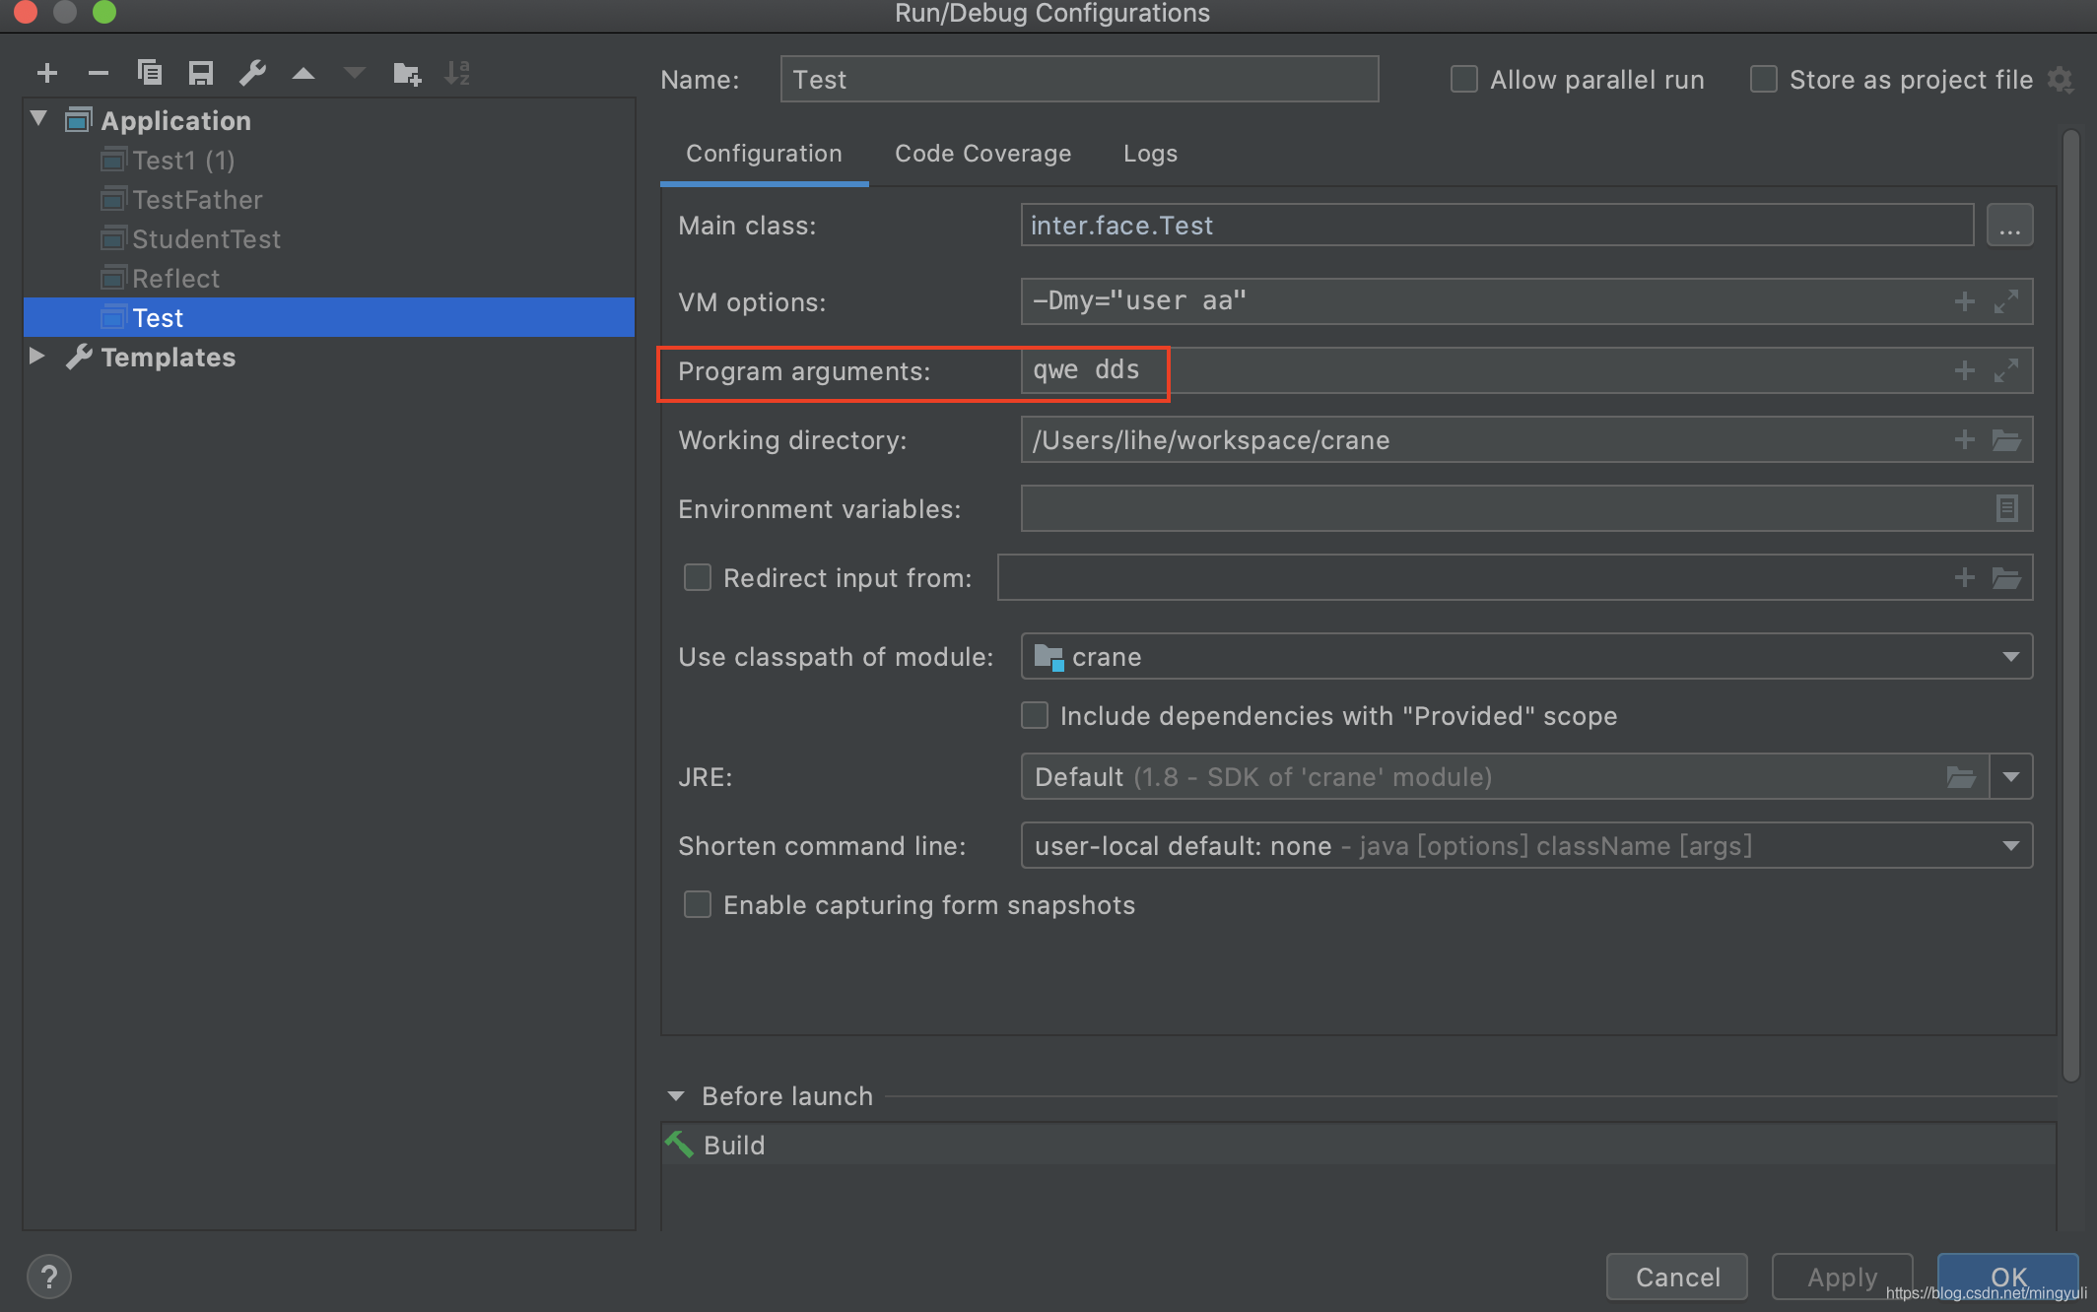Click the move configuration up arrow

(304, 73)
